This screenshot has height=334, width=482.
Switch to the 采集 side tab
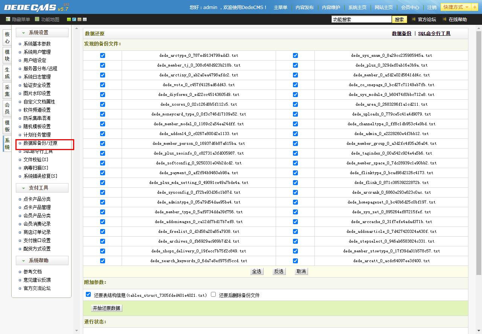[x=7, y=91]
